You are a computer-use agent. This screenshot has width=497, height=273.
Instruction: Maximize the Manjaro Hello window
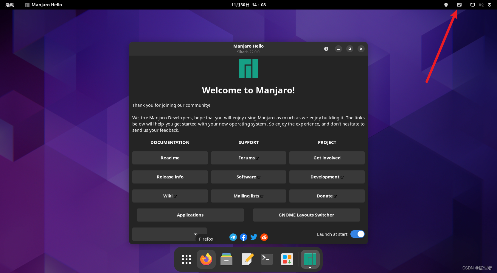(350, 49)
